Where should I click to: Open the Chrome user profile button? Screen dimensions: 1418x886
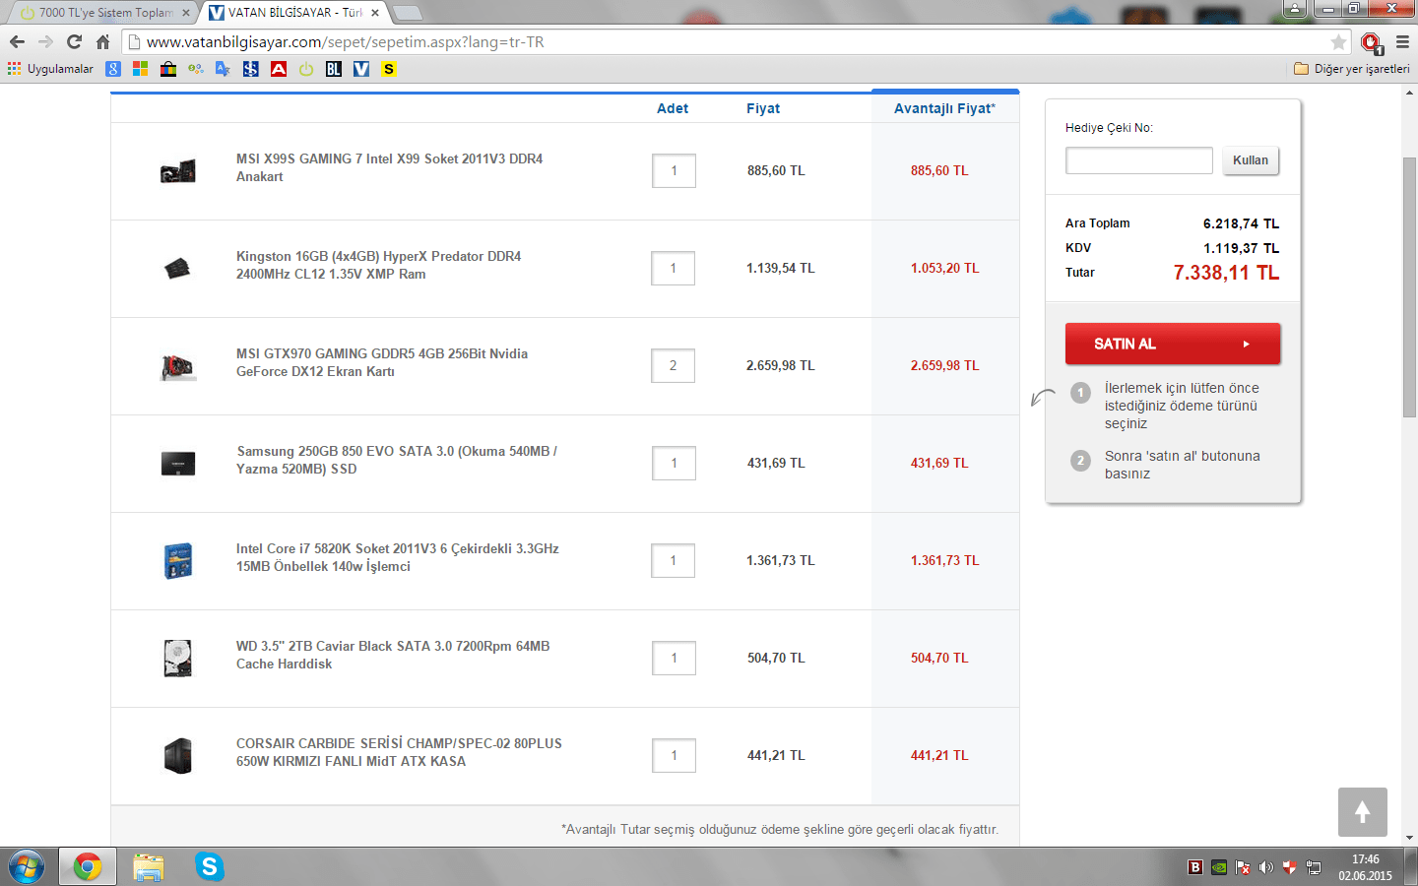click(1295, 9)
